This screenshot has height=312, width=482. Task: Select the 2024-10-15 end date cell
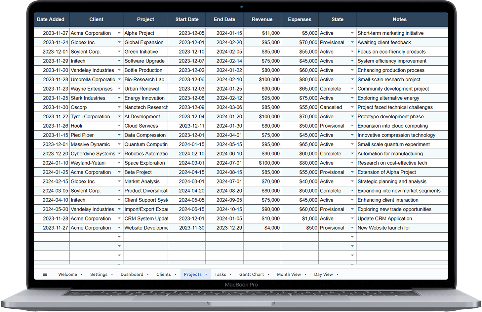(x=224, y=209)
